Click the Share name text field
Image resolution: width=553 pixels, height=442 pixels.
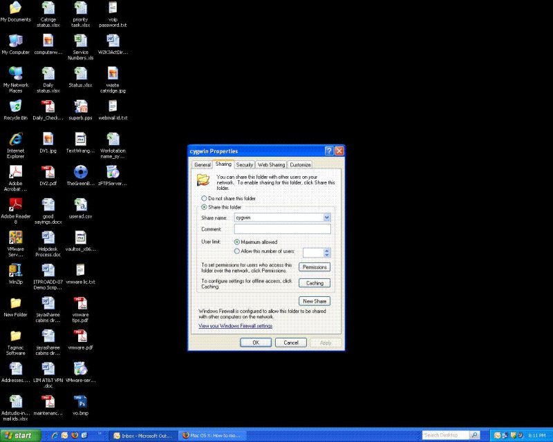(x=279, y=218)
